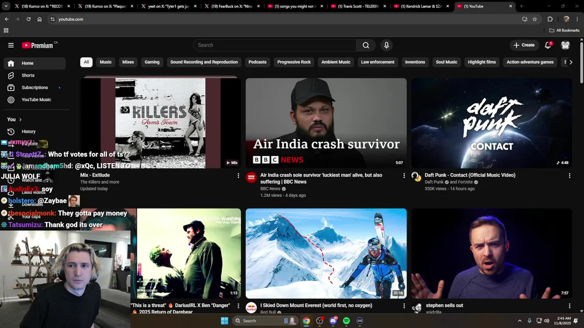This screenshot has height=328, width=584.
Task: Select the Podcasts filter chip
Action: pos(257,62)
